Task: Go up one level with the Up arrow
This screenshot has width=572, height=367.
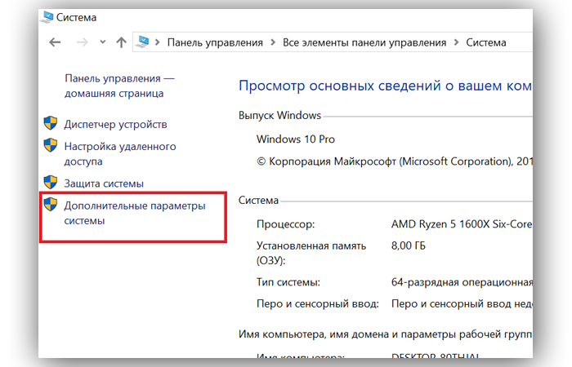Action: 121,42
